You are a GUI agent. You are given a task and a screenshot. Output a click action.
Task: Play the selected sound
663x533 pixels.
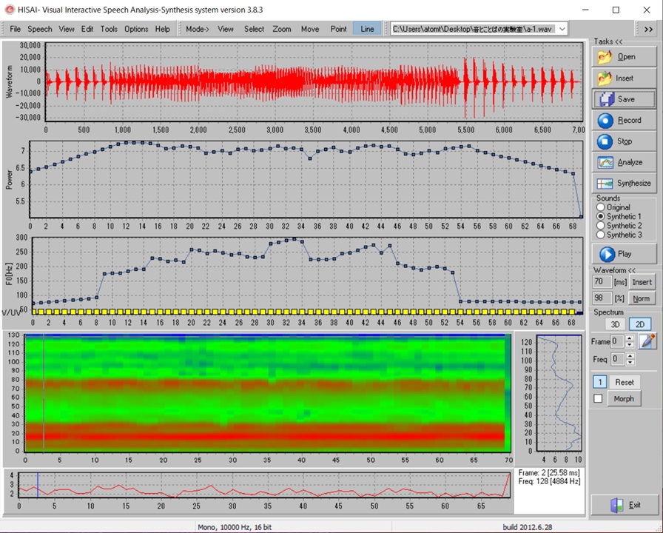pyautogui.click(x=625, y=254)
